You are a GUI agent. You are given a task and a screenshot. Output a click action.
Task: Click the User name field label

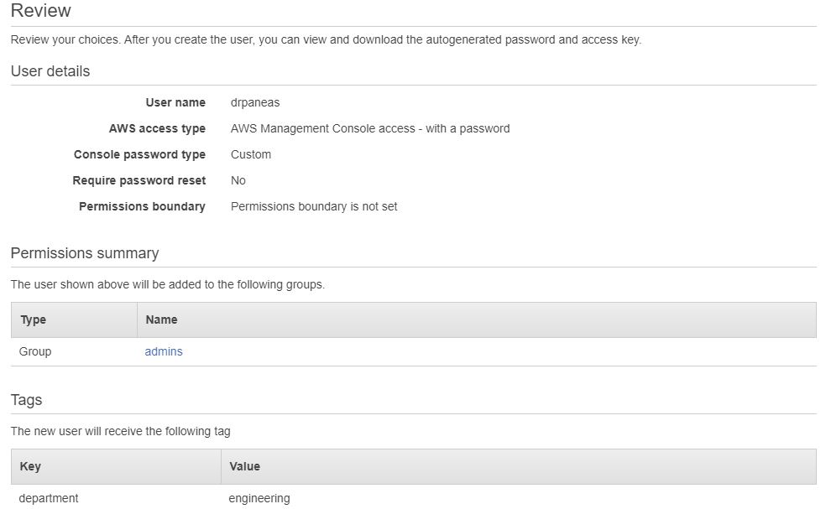[x=175, y=102]
